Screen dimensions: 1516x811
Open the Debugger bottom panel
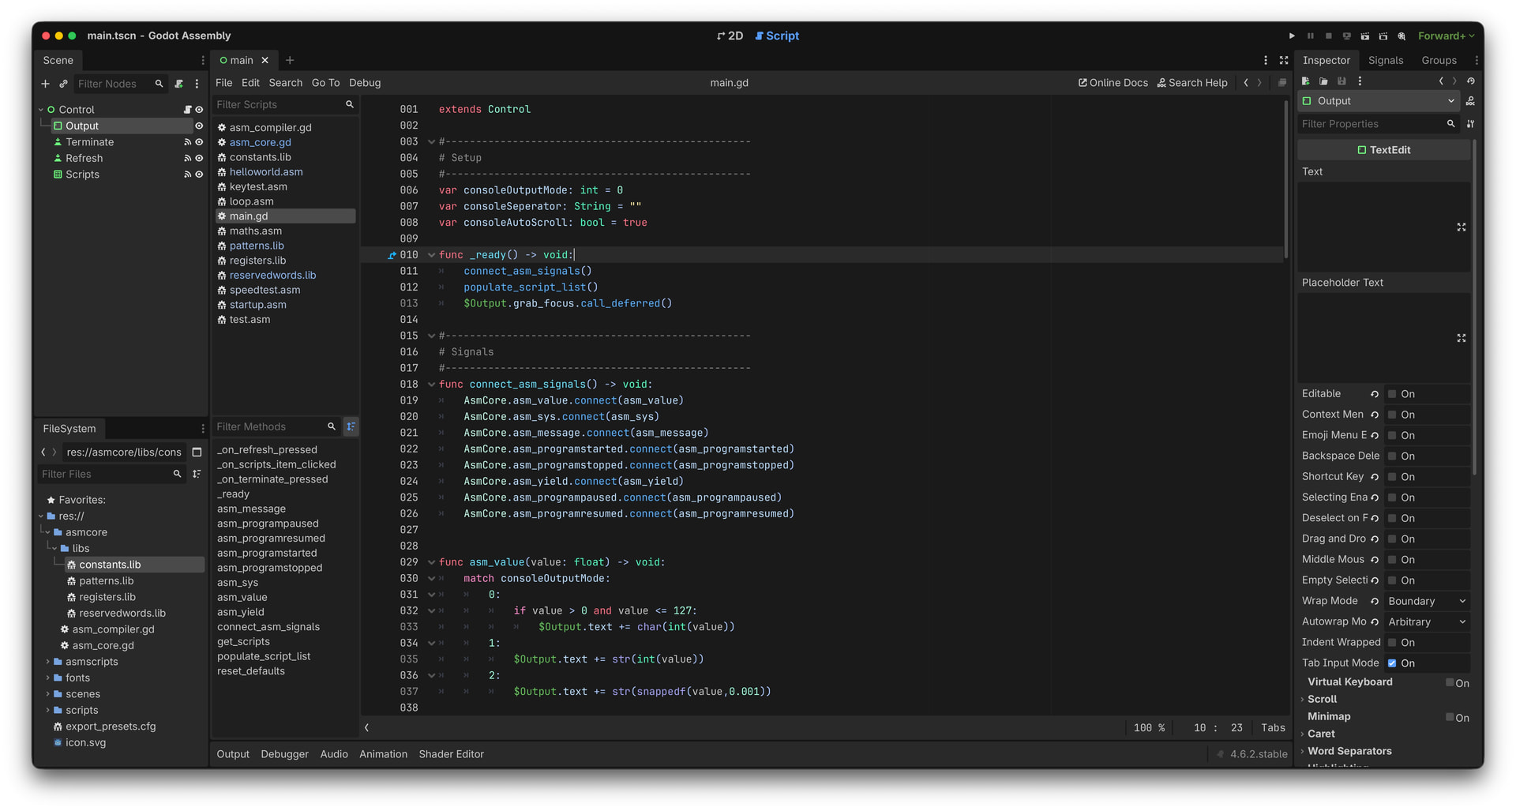284,754
